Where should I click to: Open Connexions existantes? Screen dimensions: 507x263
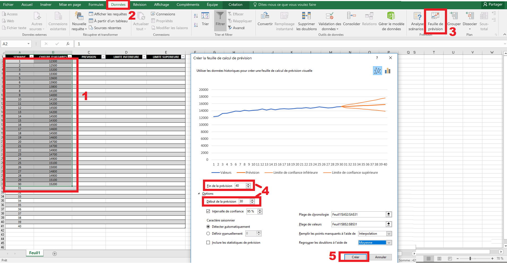[x=58, y=21]
